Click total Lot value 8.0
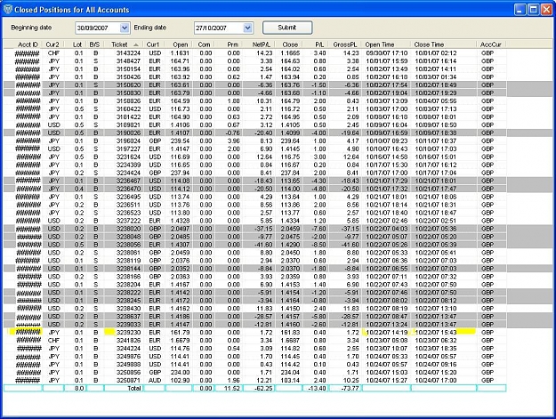 point(79,388)
